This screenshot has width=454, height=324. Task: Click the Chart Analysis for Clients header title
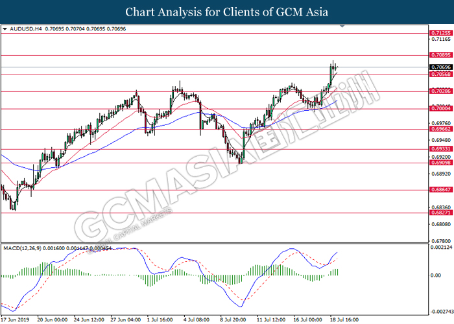[227, 12]
